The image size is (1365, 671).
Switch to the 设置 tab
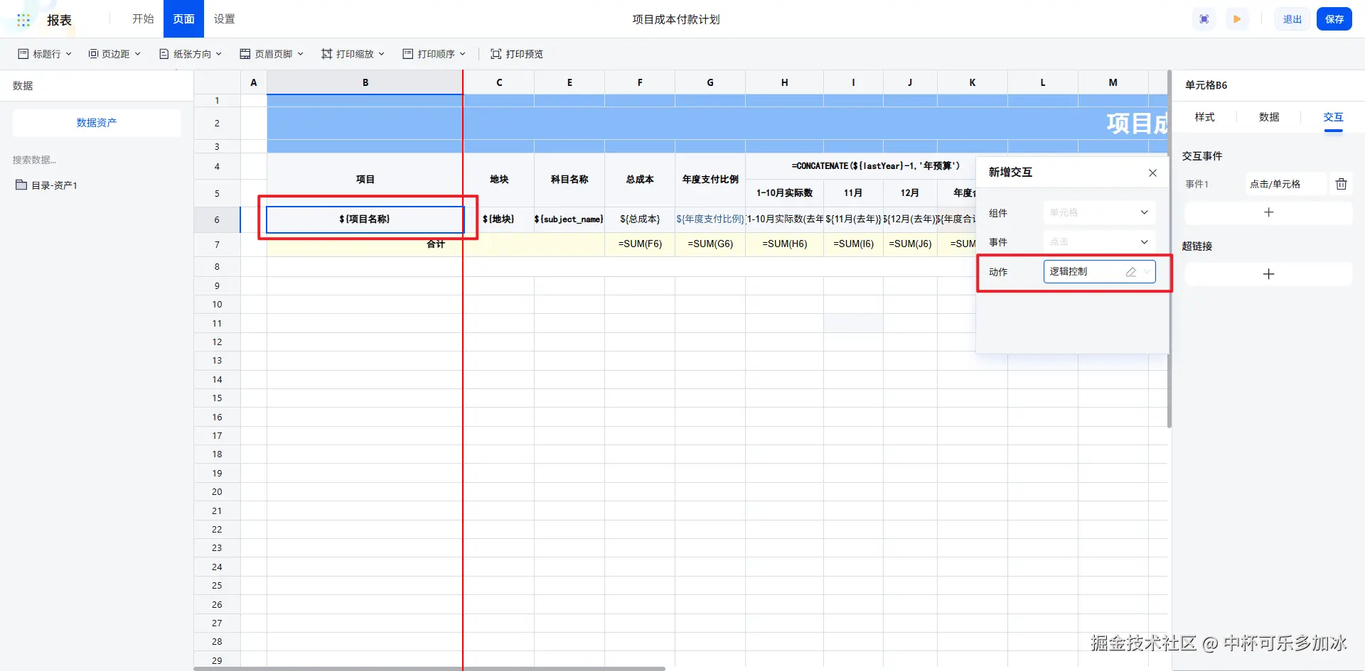(224, 19)
